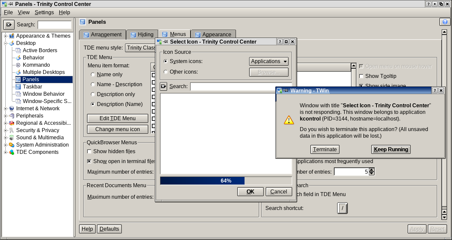Clear the Select Icon search field icon
Image resolution: width=452 pixels, height=240 pixels.
pos(163,86)
